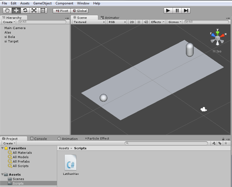Open the Create menu in Hierarchy
Image resolution: width=232 pixels, height=187 pixels.
point(8,22)
